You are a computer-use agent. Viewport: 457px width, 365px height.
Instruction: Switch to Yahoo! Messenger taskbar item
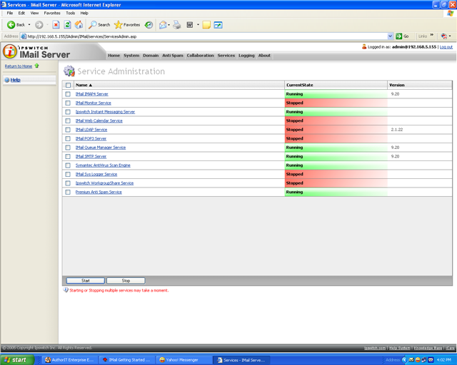click(184, 360)
